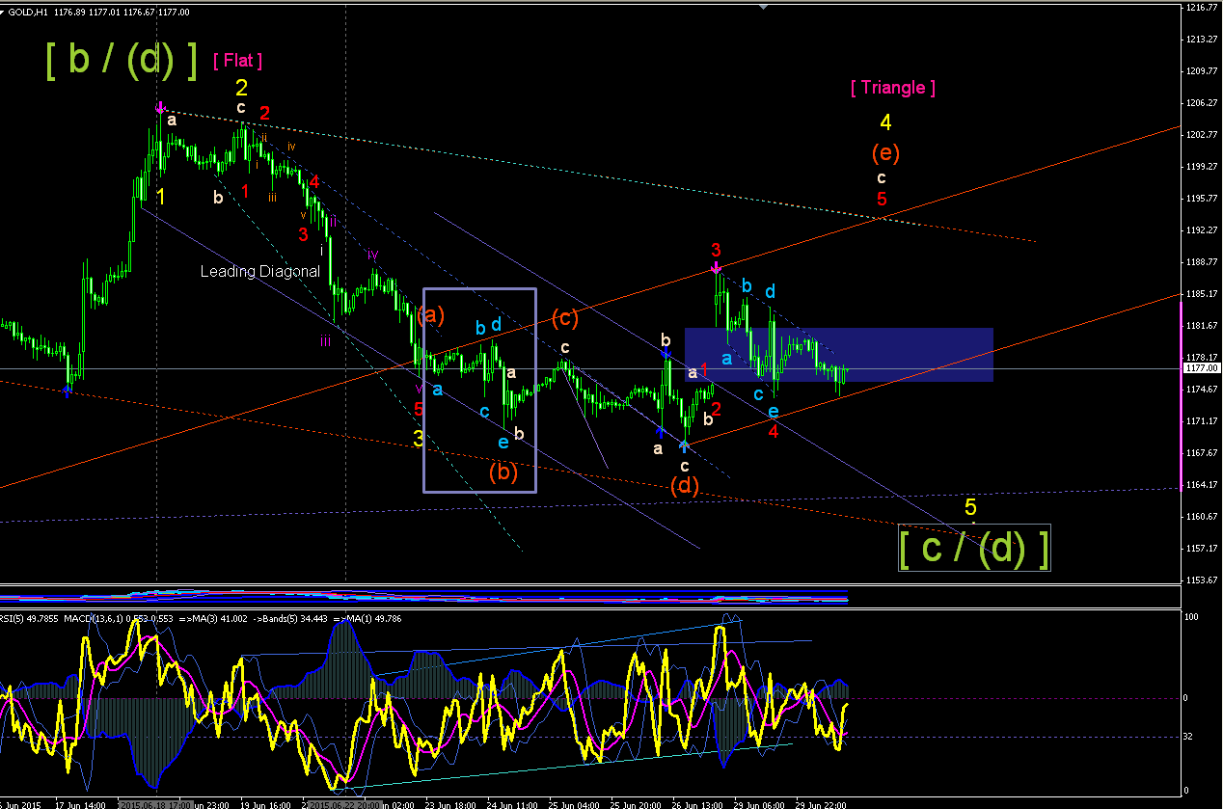Select the green [ c / (d) ] label
1223x809 pixels.
tap(974, 548)
